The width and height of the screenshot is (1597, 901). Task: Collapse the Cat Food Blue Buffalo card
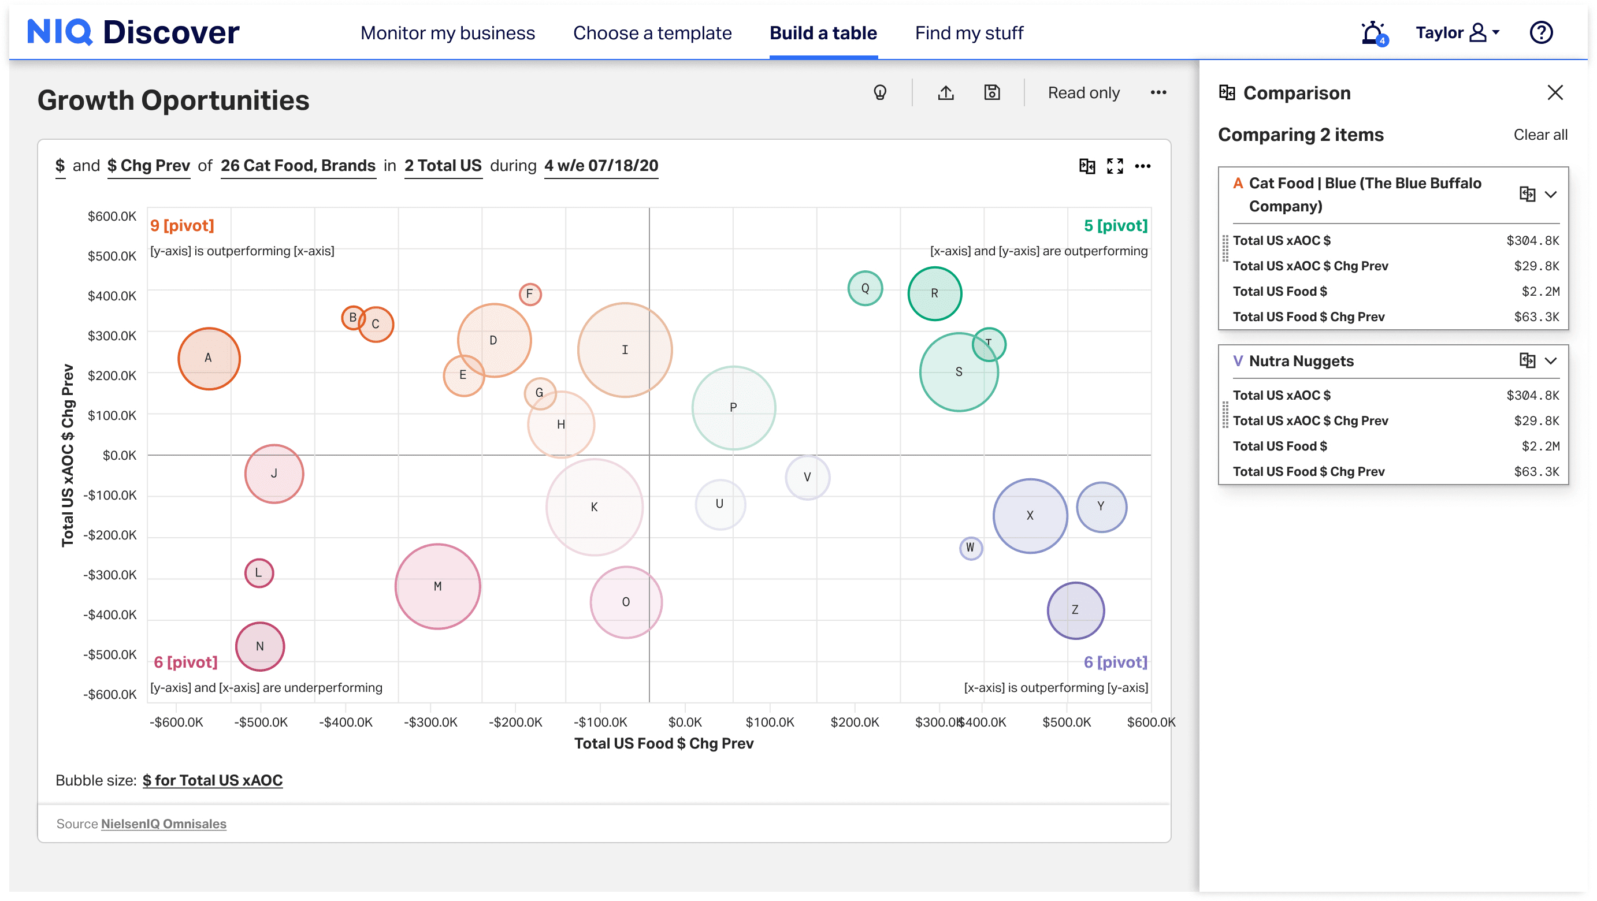(1551, 195)
